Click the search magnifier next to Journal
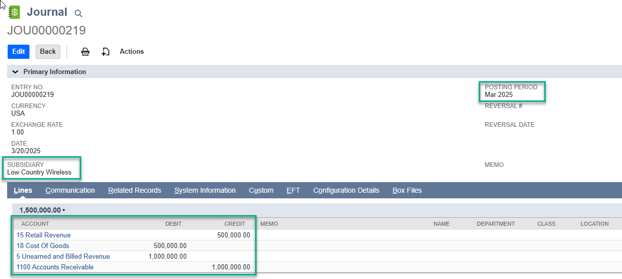 78,14
